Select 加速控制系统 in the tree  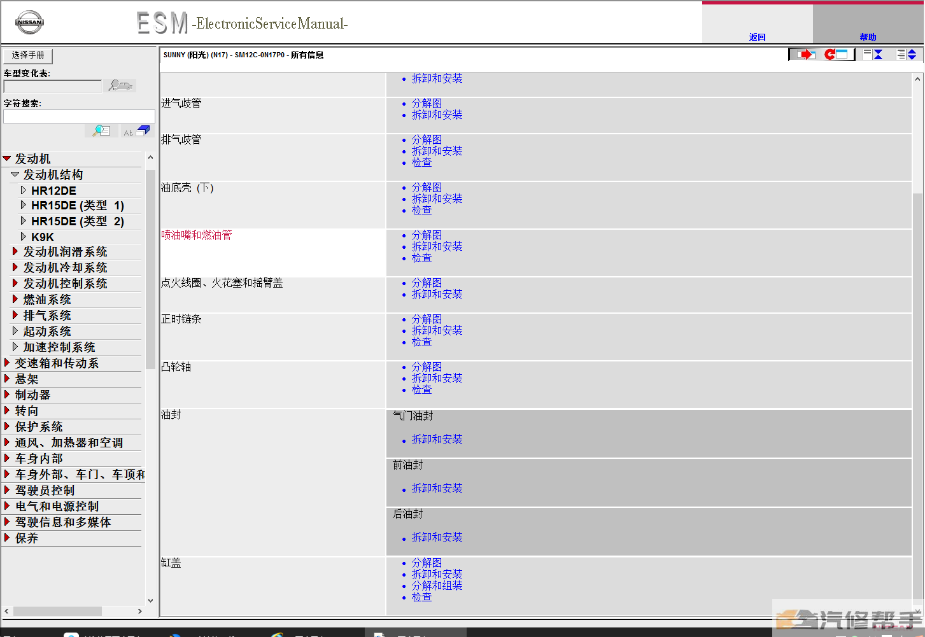pyautogui.click(x=59, y=347)
